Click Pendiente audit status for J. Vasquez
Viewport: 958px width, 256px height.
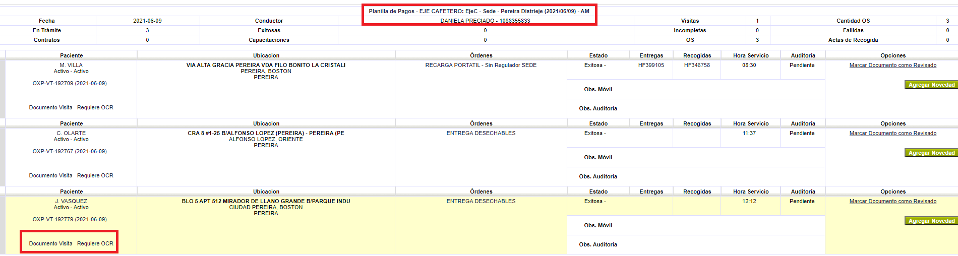click(x=802, y=202)
